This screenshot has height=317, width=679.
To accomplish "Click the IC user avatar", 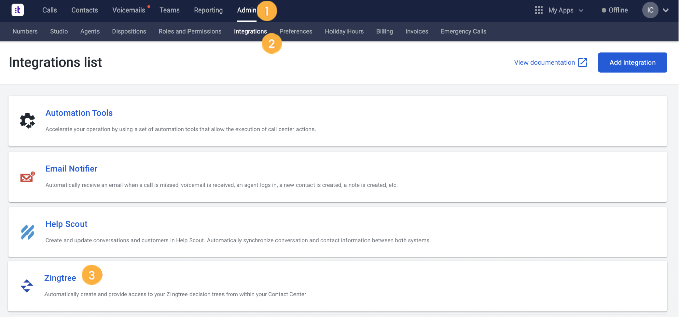I will [650, 10].
